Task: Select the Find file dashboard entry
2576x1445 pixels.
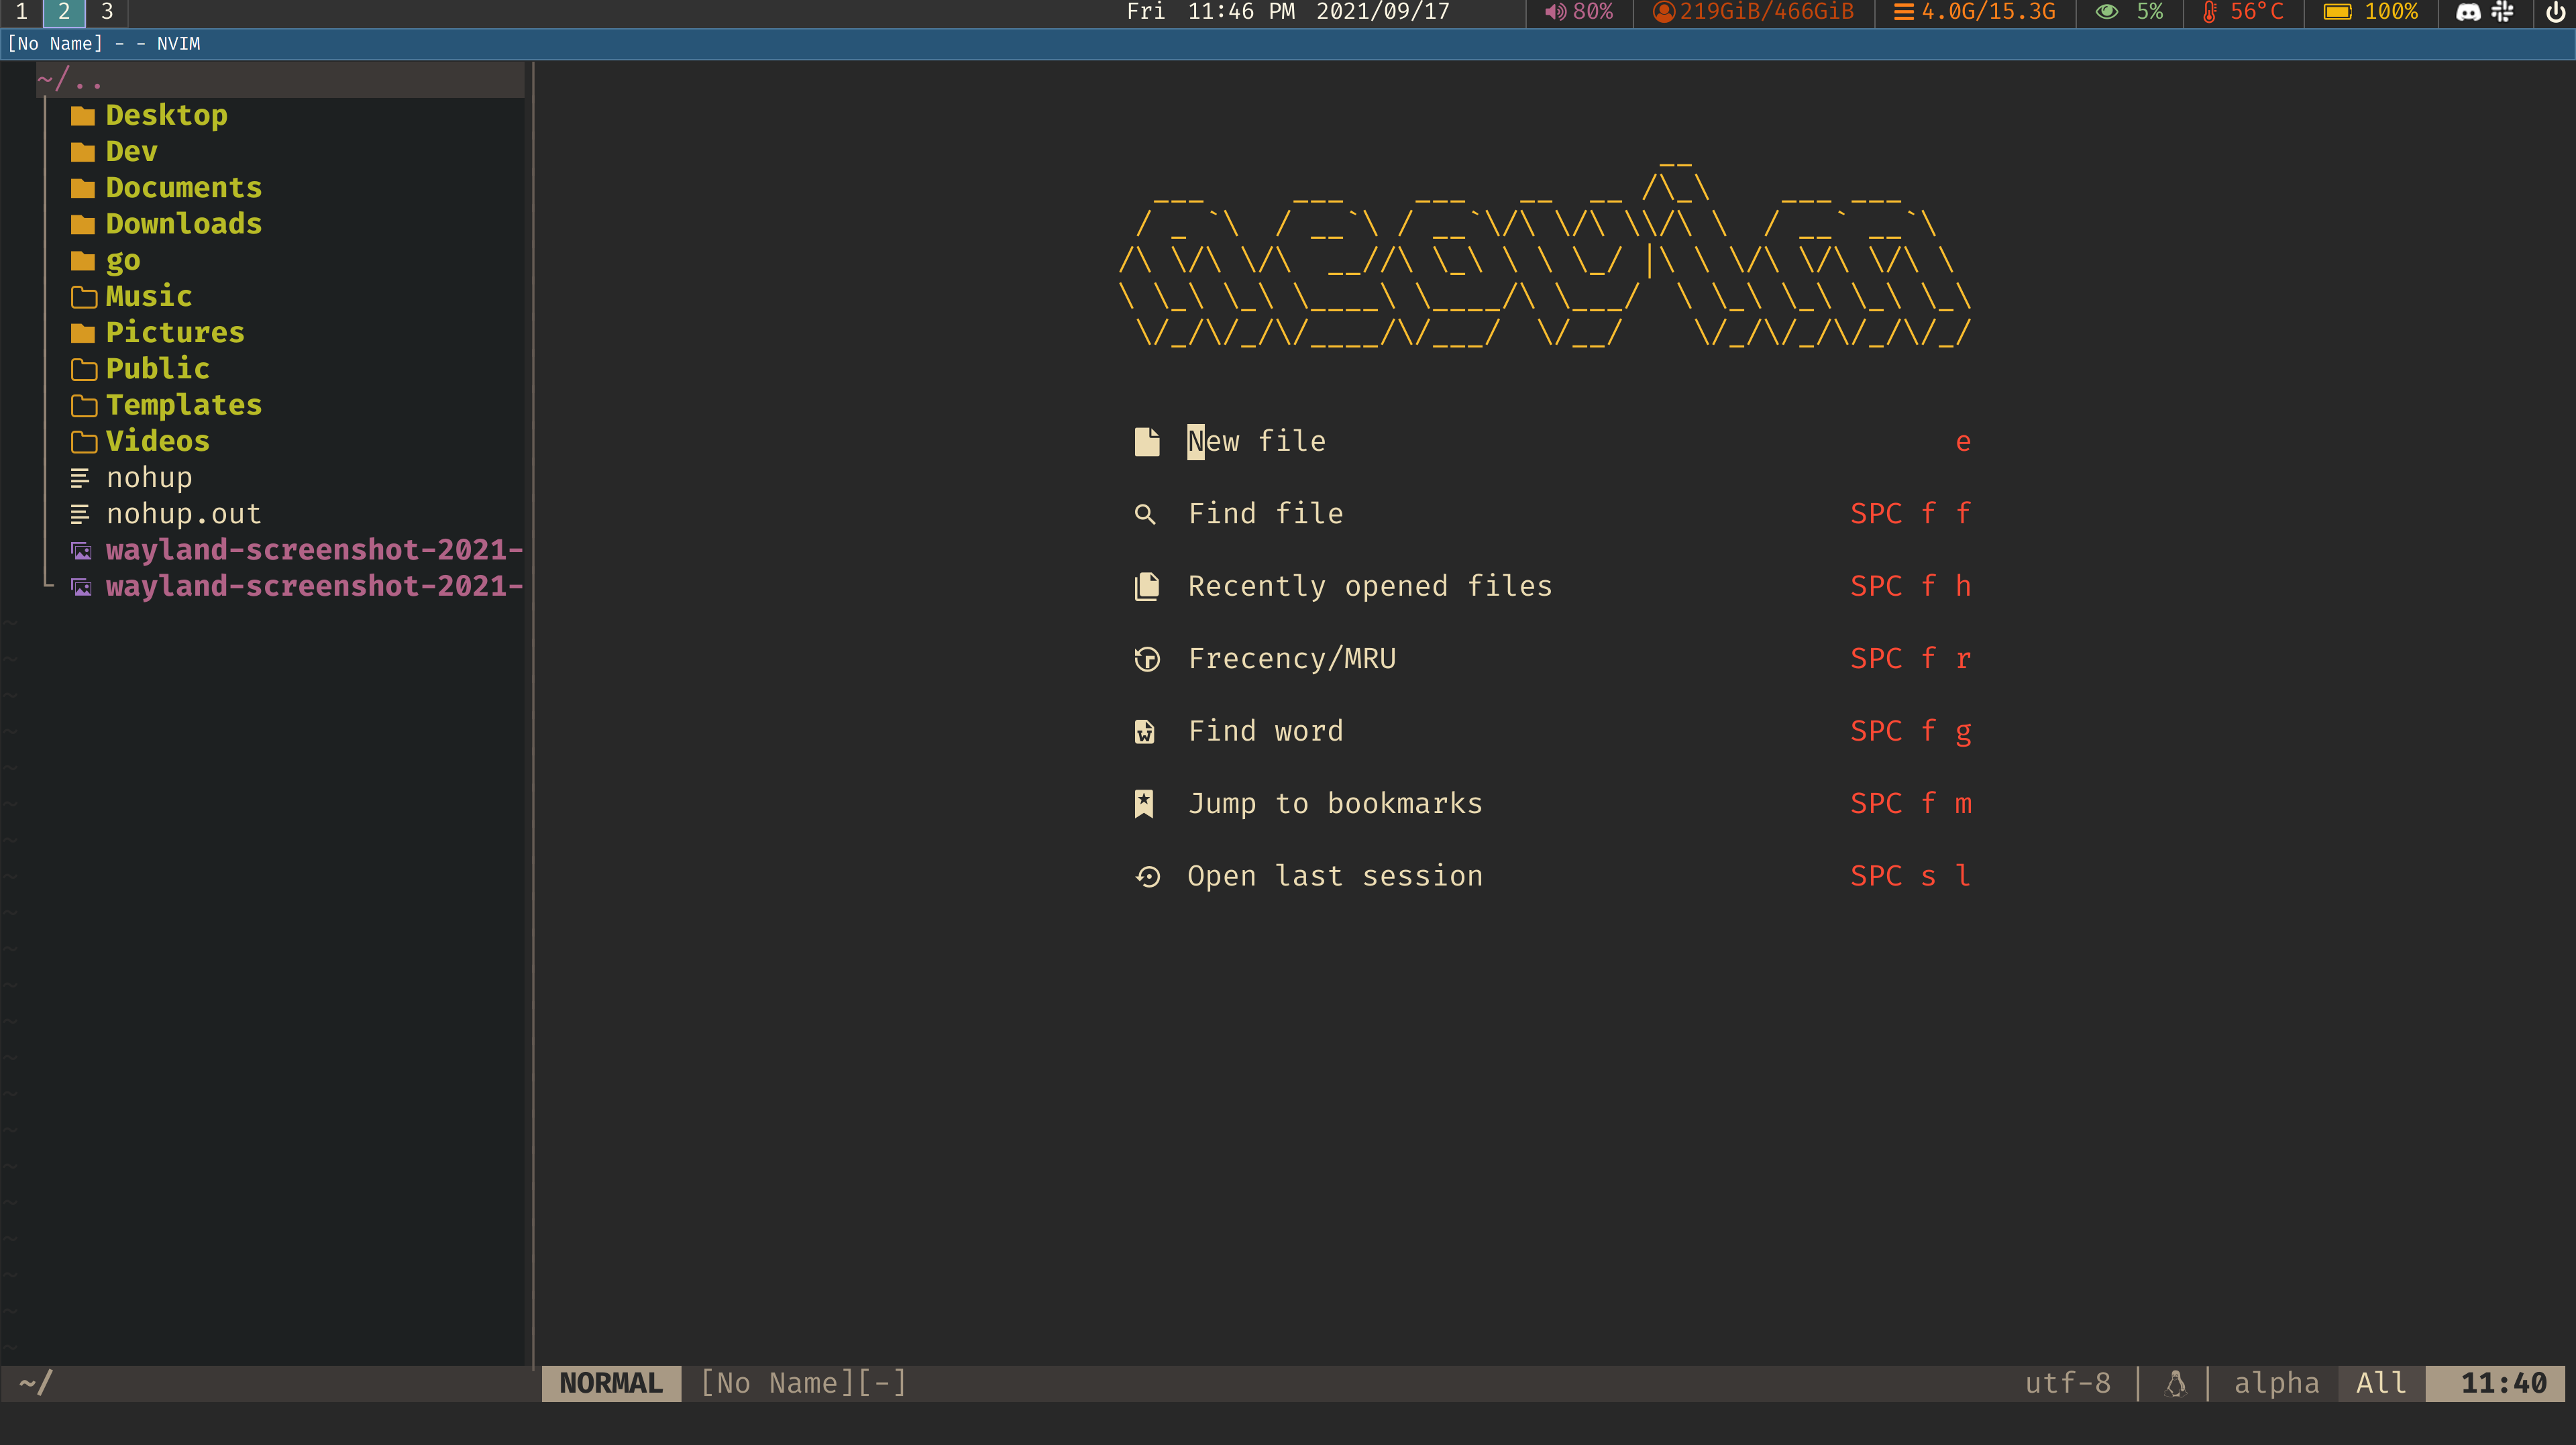Action: pos(1265,514)
